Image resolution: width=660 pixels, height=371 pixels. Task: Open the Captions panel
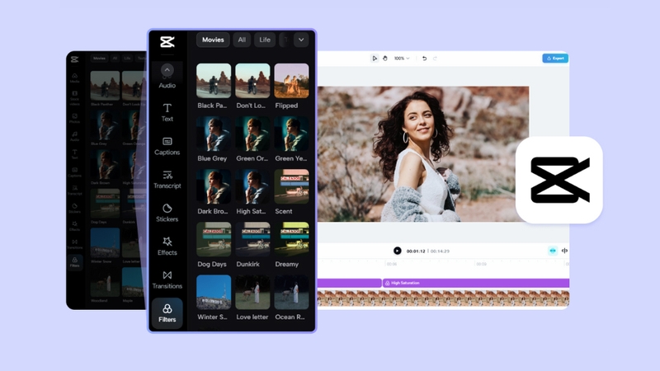pos(167,146)
